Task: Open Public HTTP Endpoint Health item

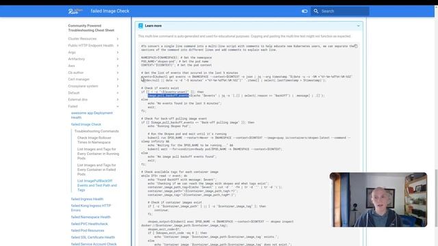Action: pos(91,46)
